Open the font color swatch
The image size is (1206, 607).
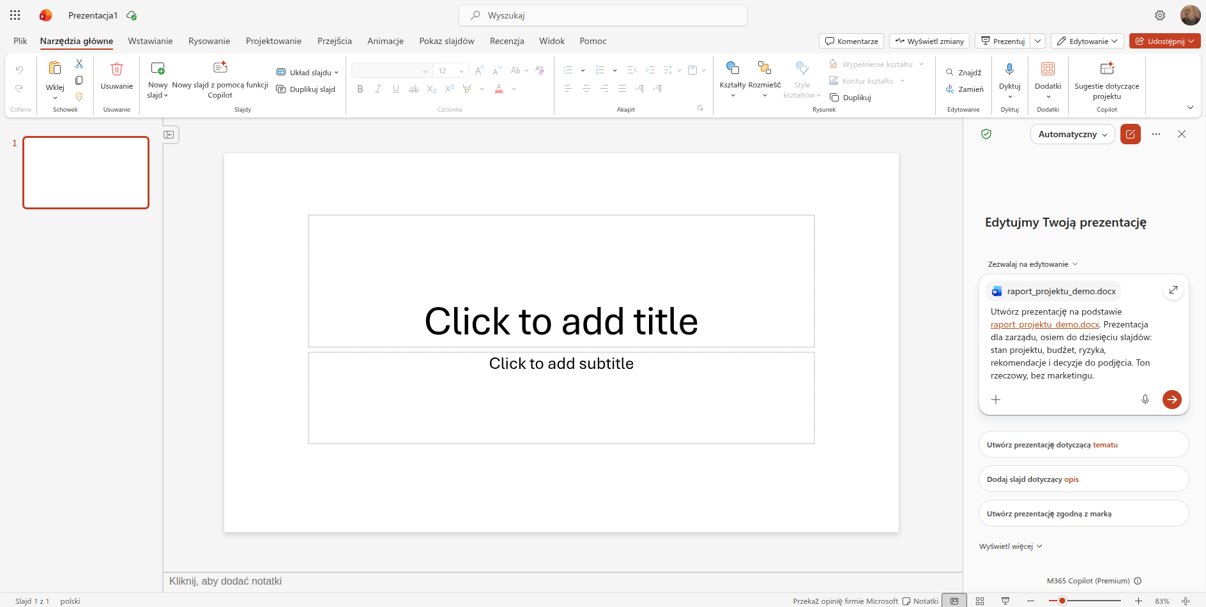tap(499, 89)
